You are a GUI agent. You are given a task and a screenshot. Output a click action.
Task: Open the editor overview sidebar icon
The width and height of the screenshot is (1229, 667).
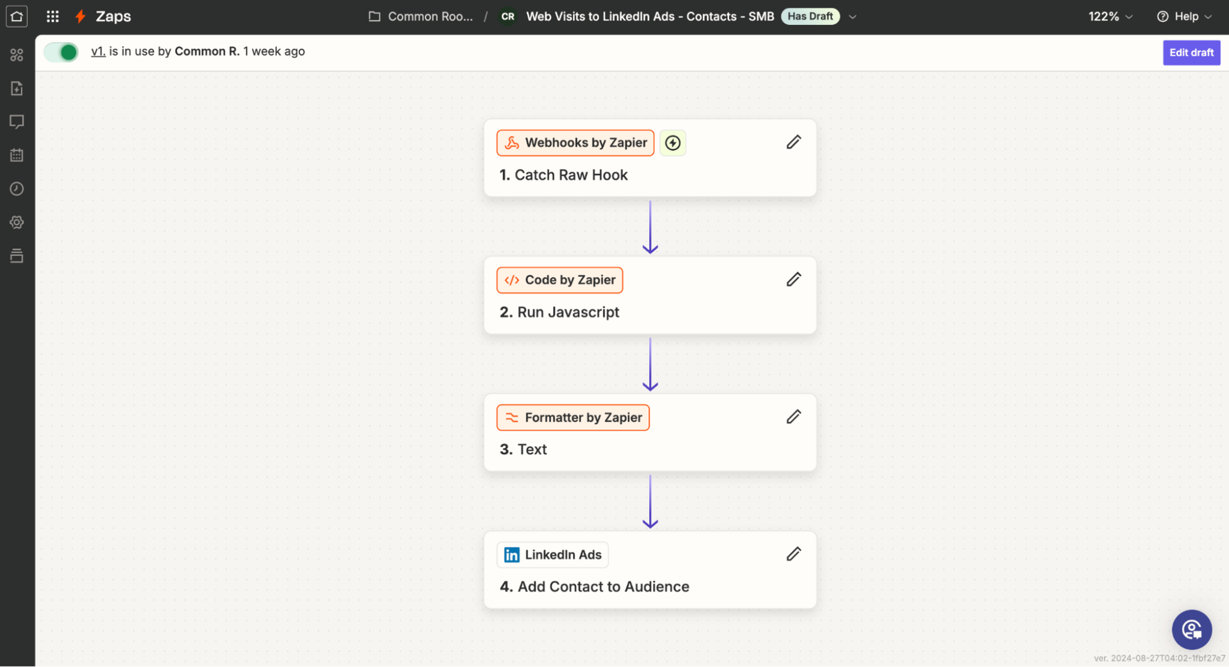coord(17,55)
